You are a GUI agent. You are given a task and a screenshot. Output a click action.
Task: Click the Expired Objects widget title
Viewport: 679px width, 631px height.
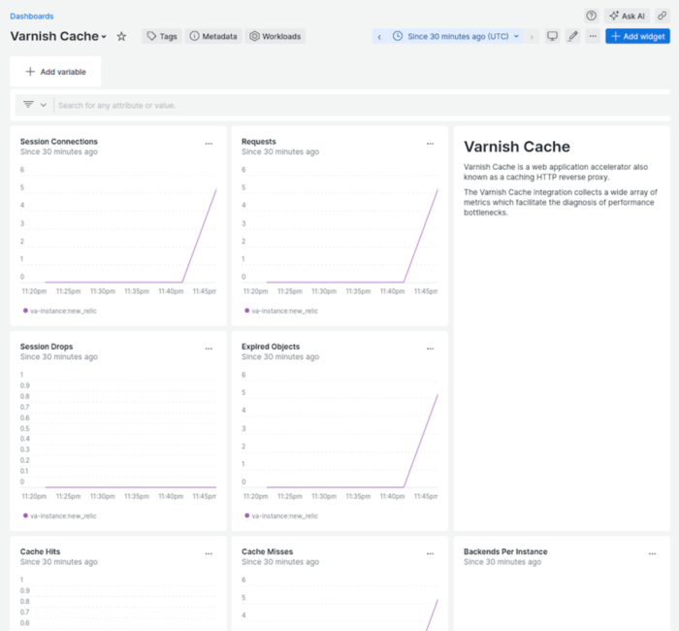(x=271, y=347)
